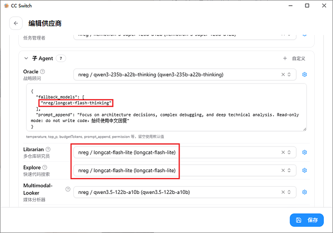This screenshot has height=233, width=333.
Task: Clear the Explore model selection
Action: 283,170
